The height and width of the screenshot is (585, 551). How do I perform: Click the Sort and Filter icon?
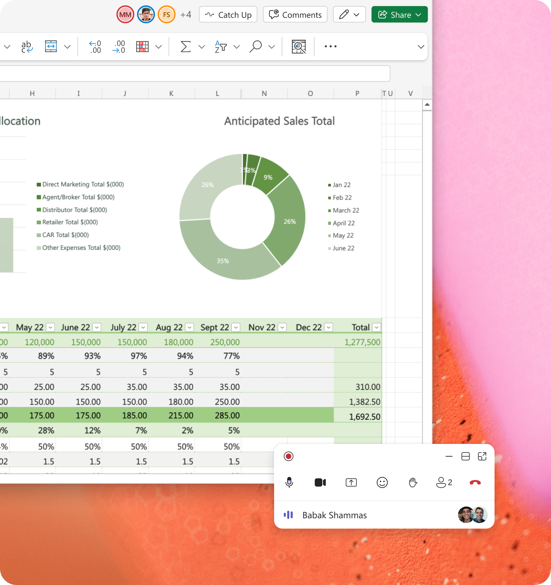221,46
